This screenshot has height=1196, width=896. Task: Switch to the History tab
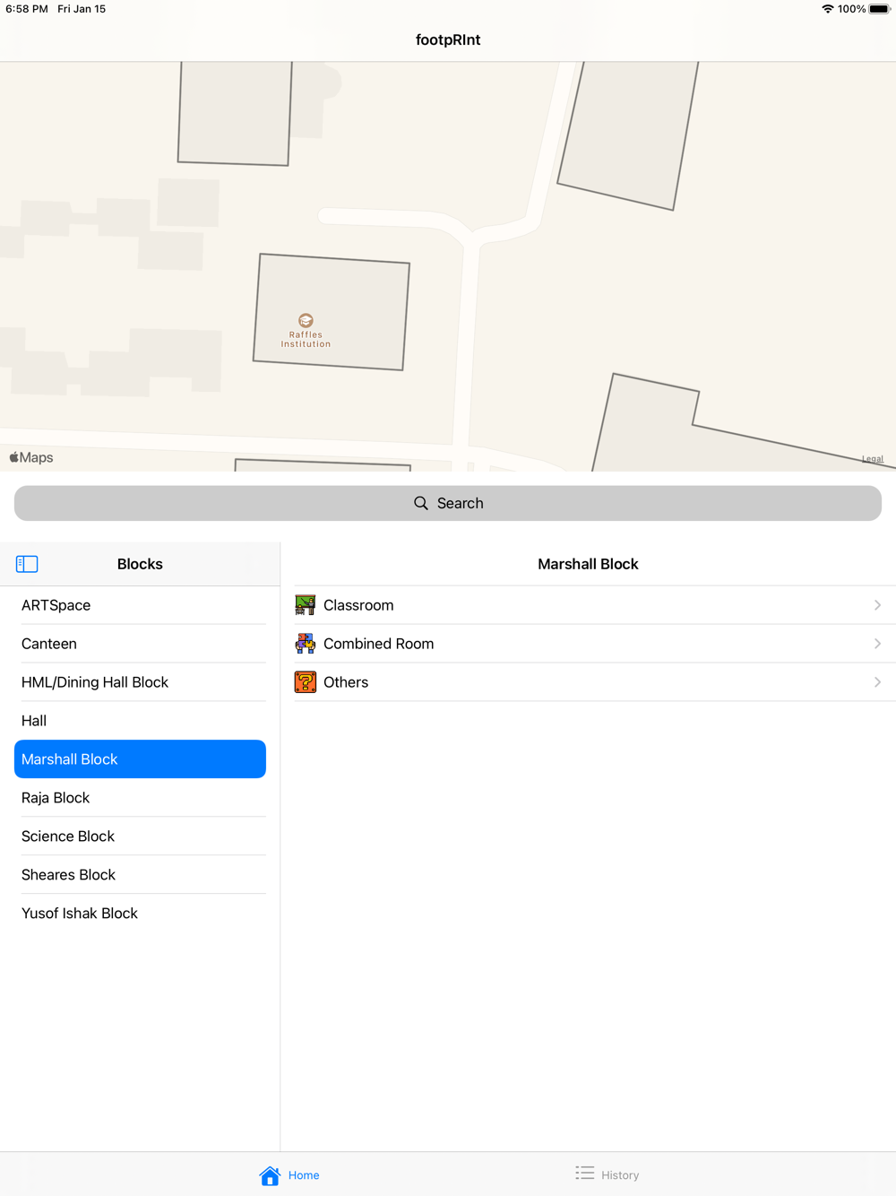(607, 1175)
